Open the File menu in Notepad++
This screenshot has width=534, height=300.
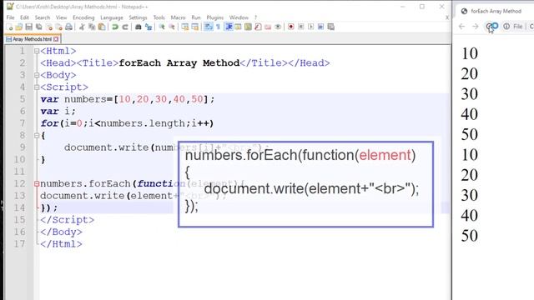(11, 17)
